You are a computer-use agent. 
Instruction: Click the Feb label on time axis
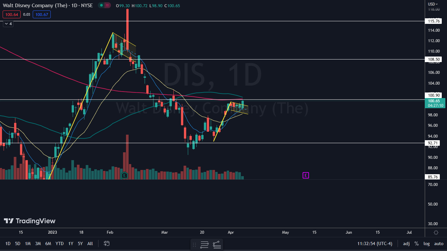coord(110,232)
